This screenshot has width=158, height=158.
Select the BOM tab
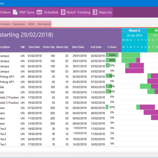[x=31, y=24]
